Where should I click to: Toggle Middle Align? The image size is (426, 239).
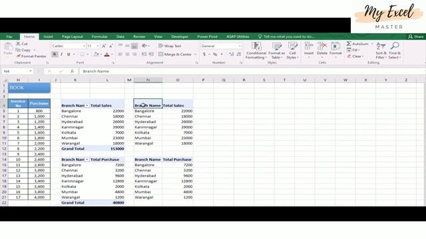point(127,46)
